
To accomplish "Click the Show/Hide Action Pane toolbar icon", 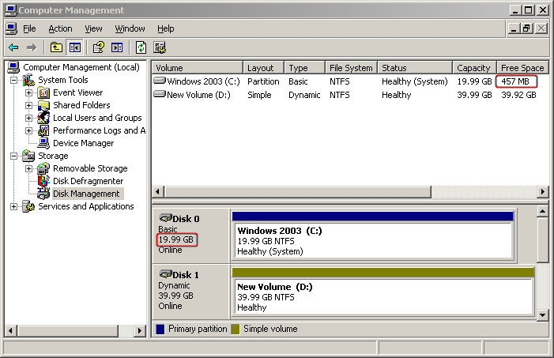I will (117, 47).
